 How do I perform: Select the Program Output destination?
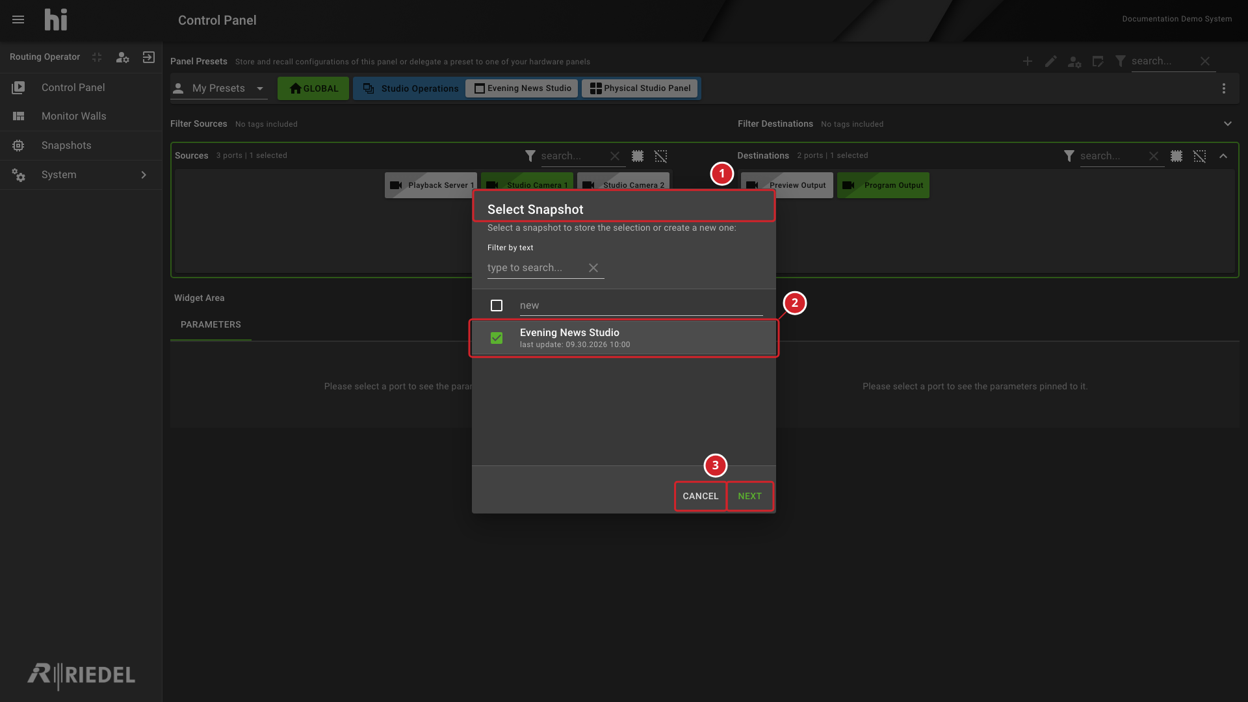883,185
